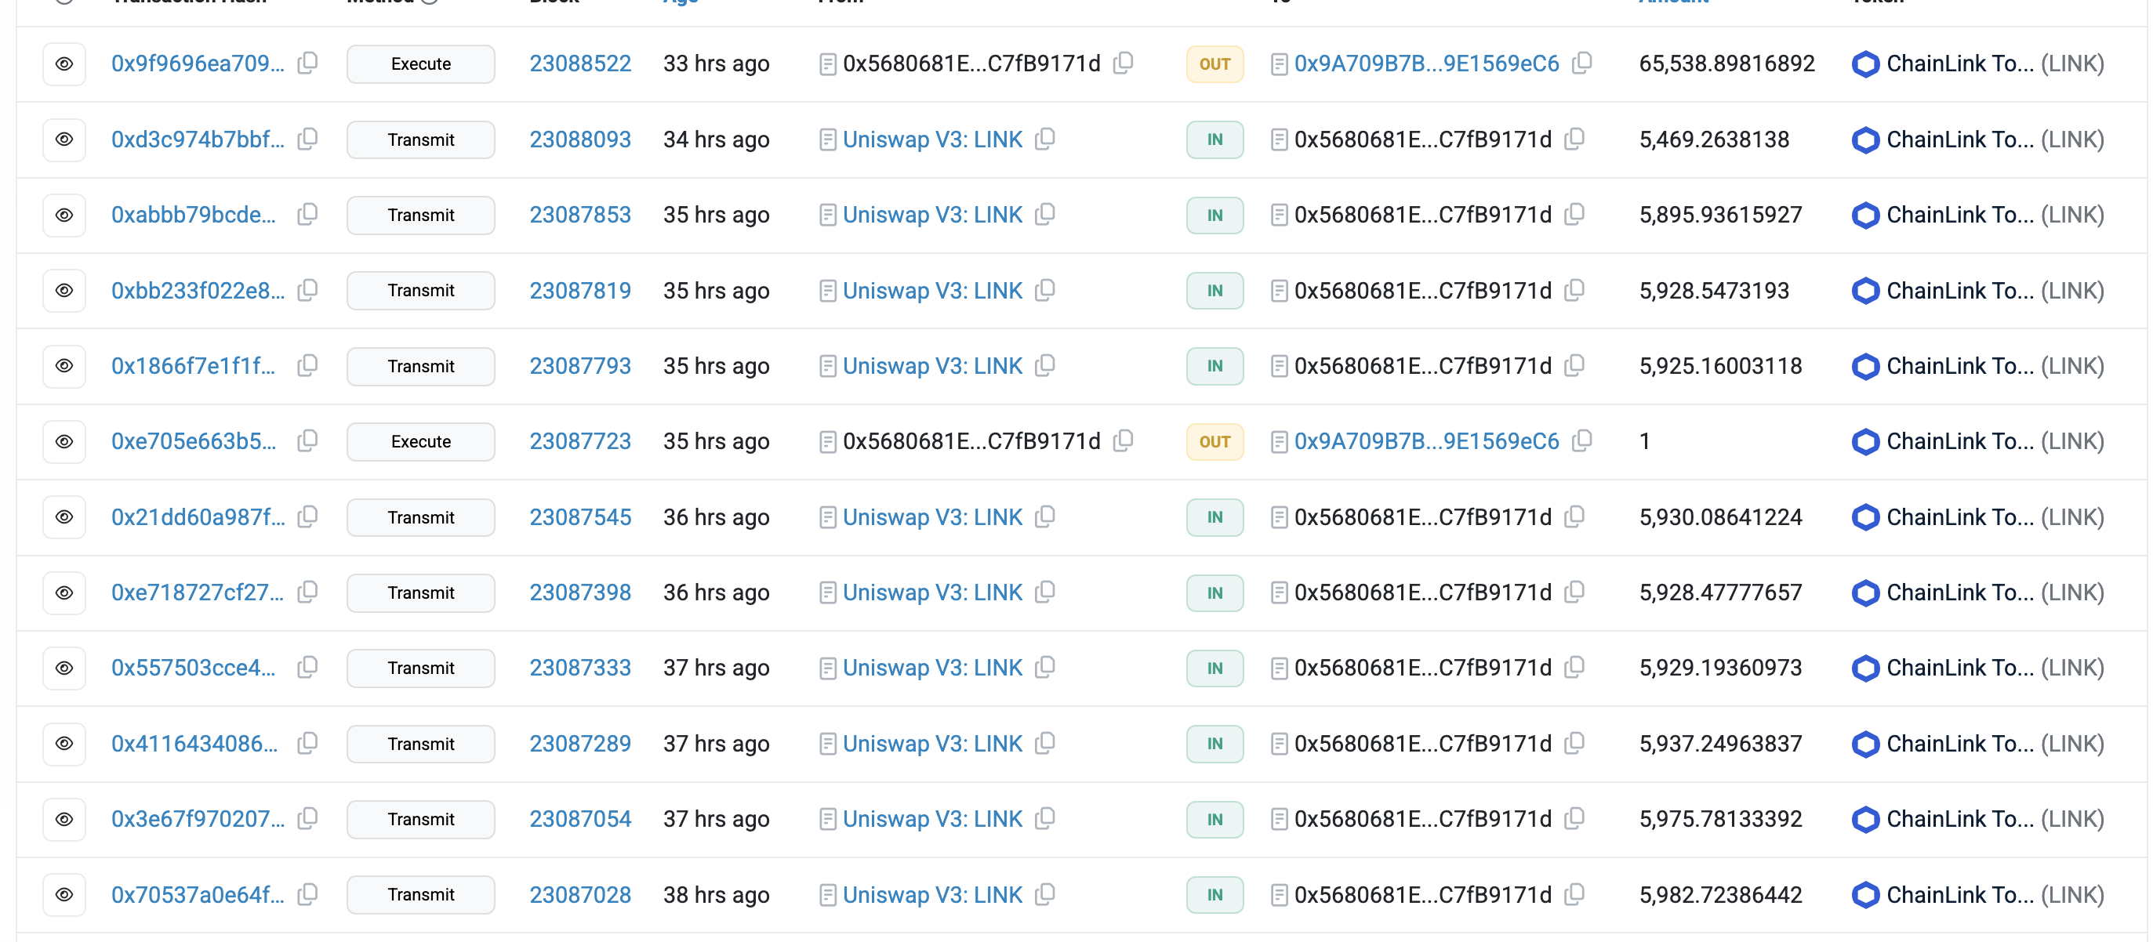This screenshot has width=2153, height=942.
Task: Copy transaction hash 0x70537a0e64f
Action: click(308, 893)
